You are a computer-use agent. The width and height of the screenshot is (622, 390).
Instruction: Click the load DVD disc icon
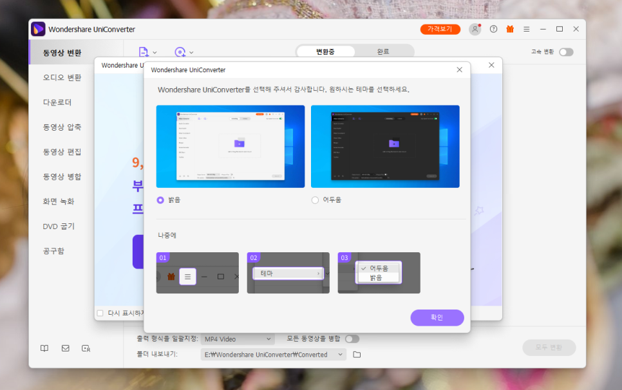(180, 52)
